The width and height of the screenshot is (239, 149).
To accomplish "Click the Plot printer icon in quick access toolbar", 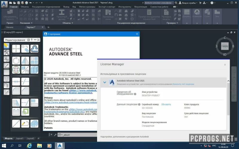I will [26, 3].
